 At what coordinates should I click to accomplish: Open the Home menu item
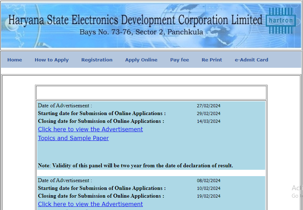coord(15,60)
